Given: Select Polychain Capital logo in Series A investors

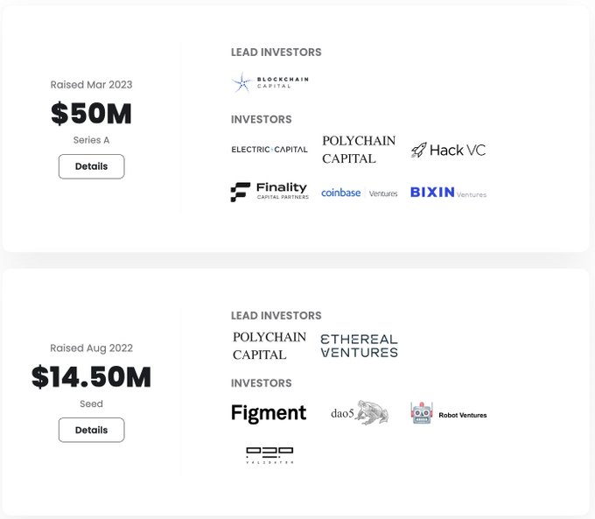Looking at the screenshot, I should pyautogui.click(x=359, y=150).
